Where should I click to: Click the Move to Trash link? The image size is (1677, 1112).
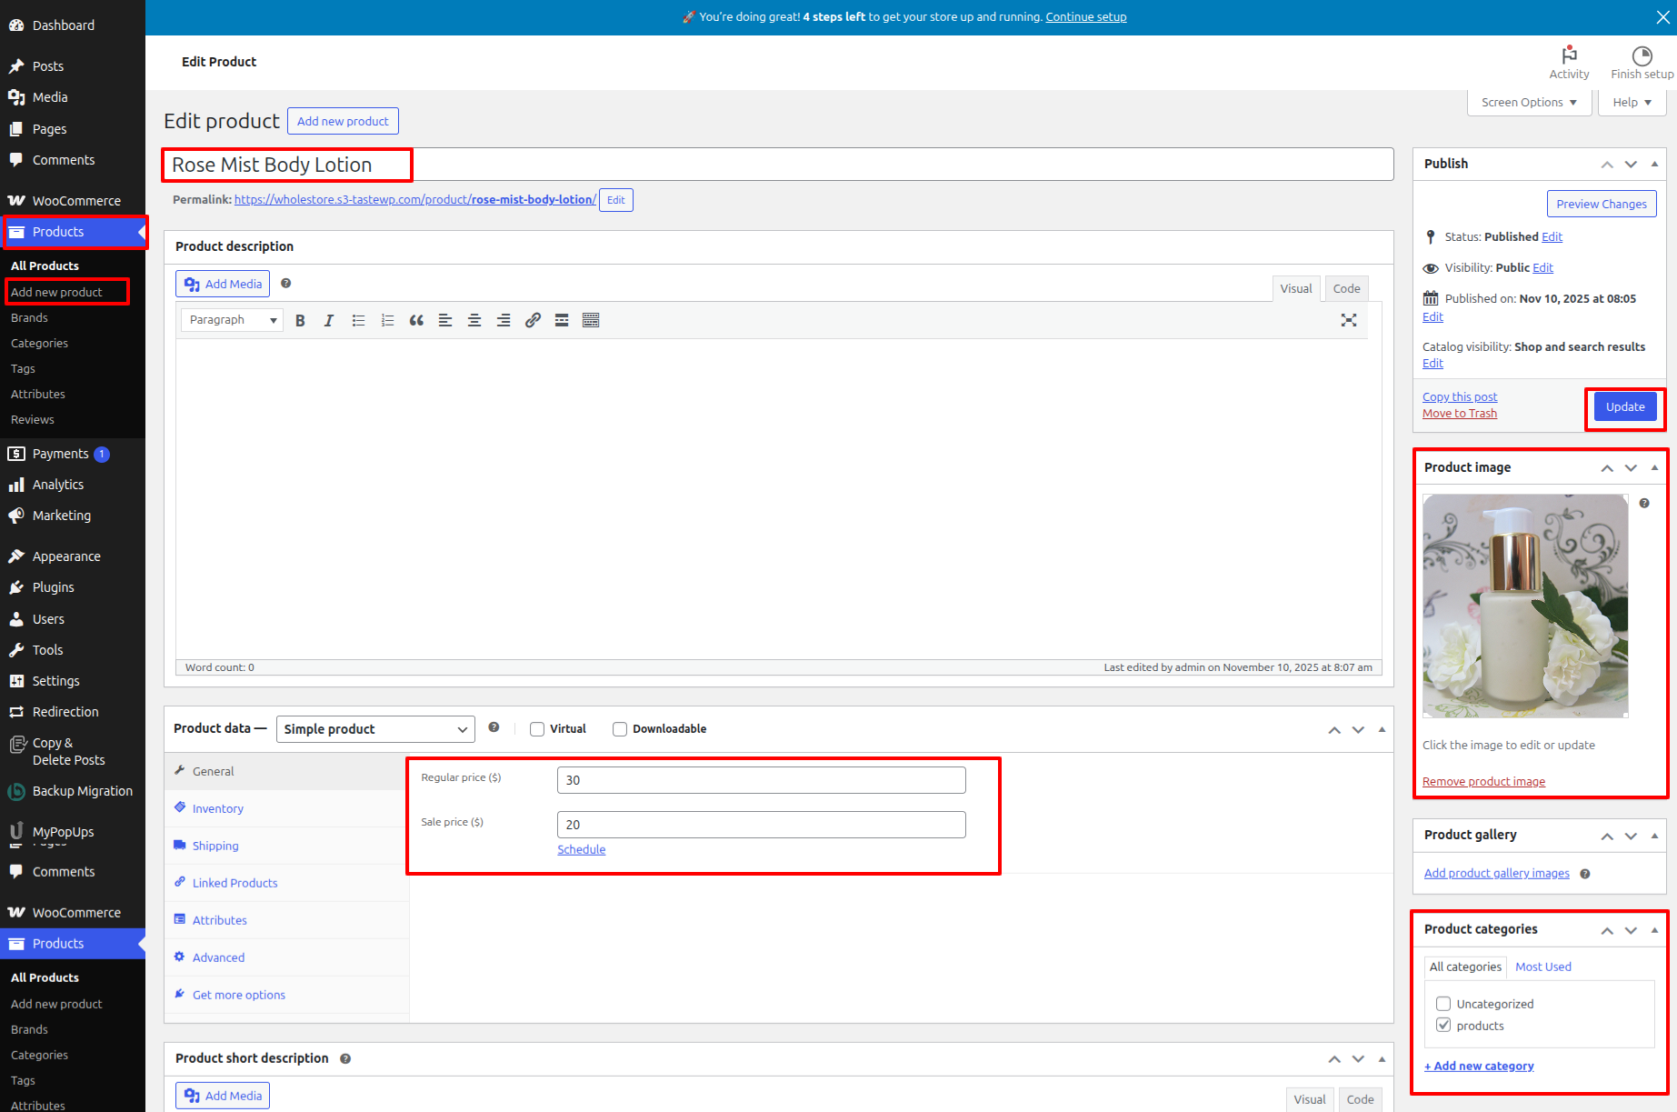[1460, 414]
